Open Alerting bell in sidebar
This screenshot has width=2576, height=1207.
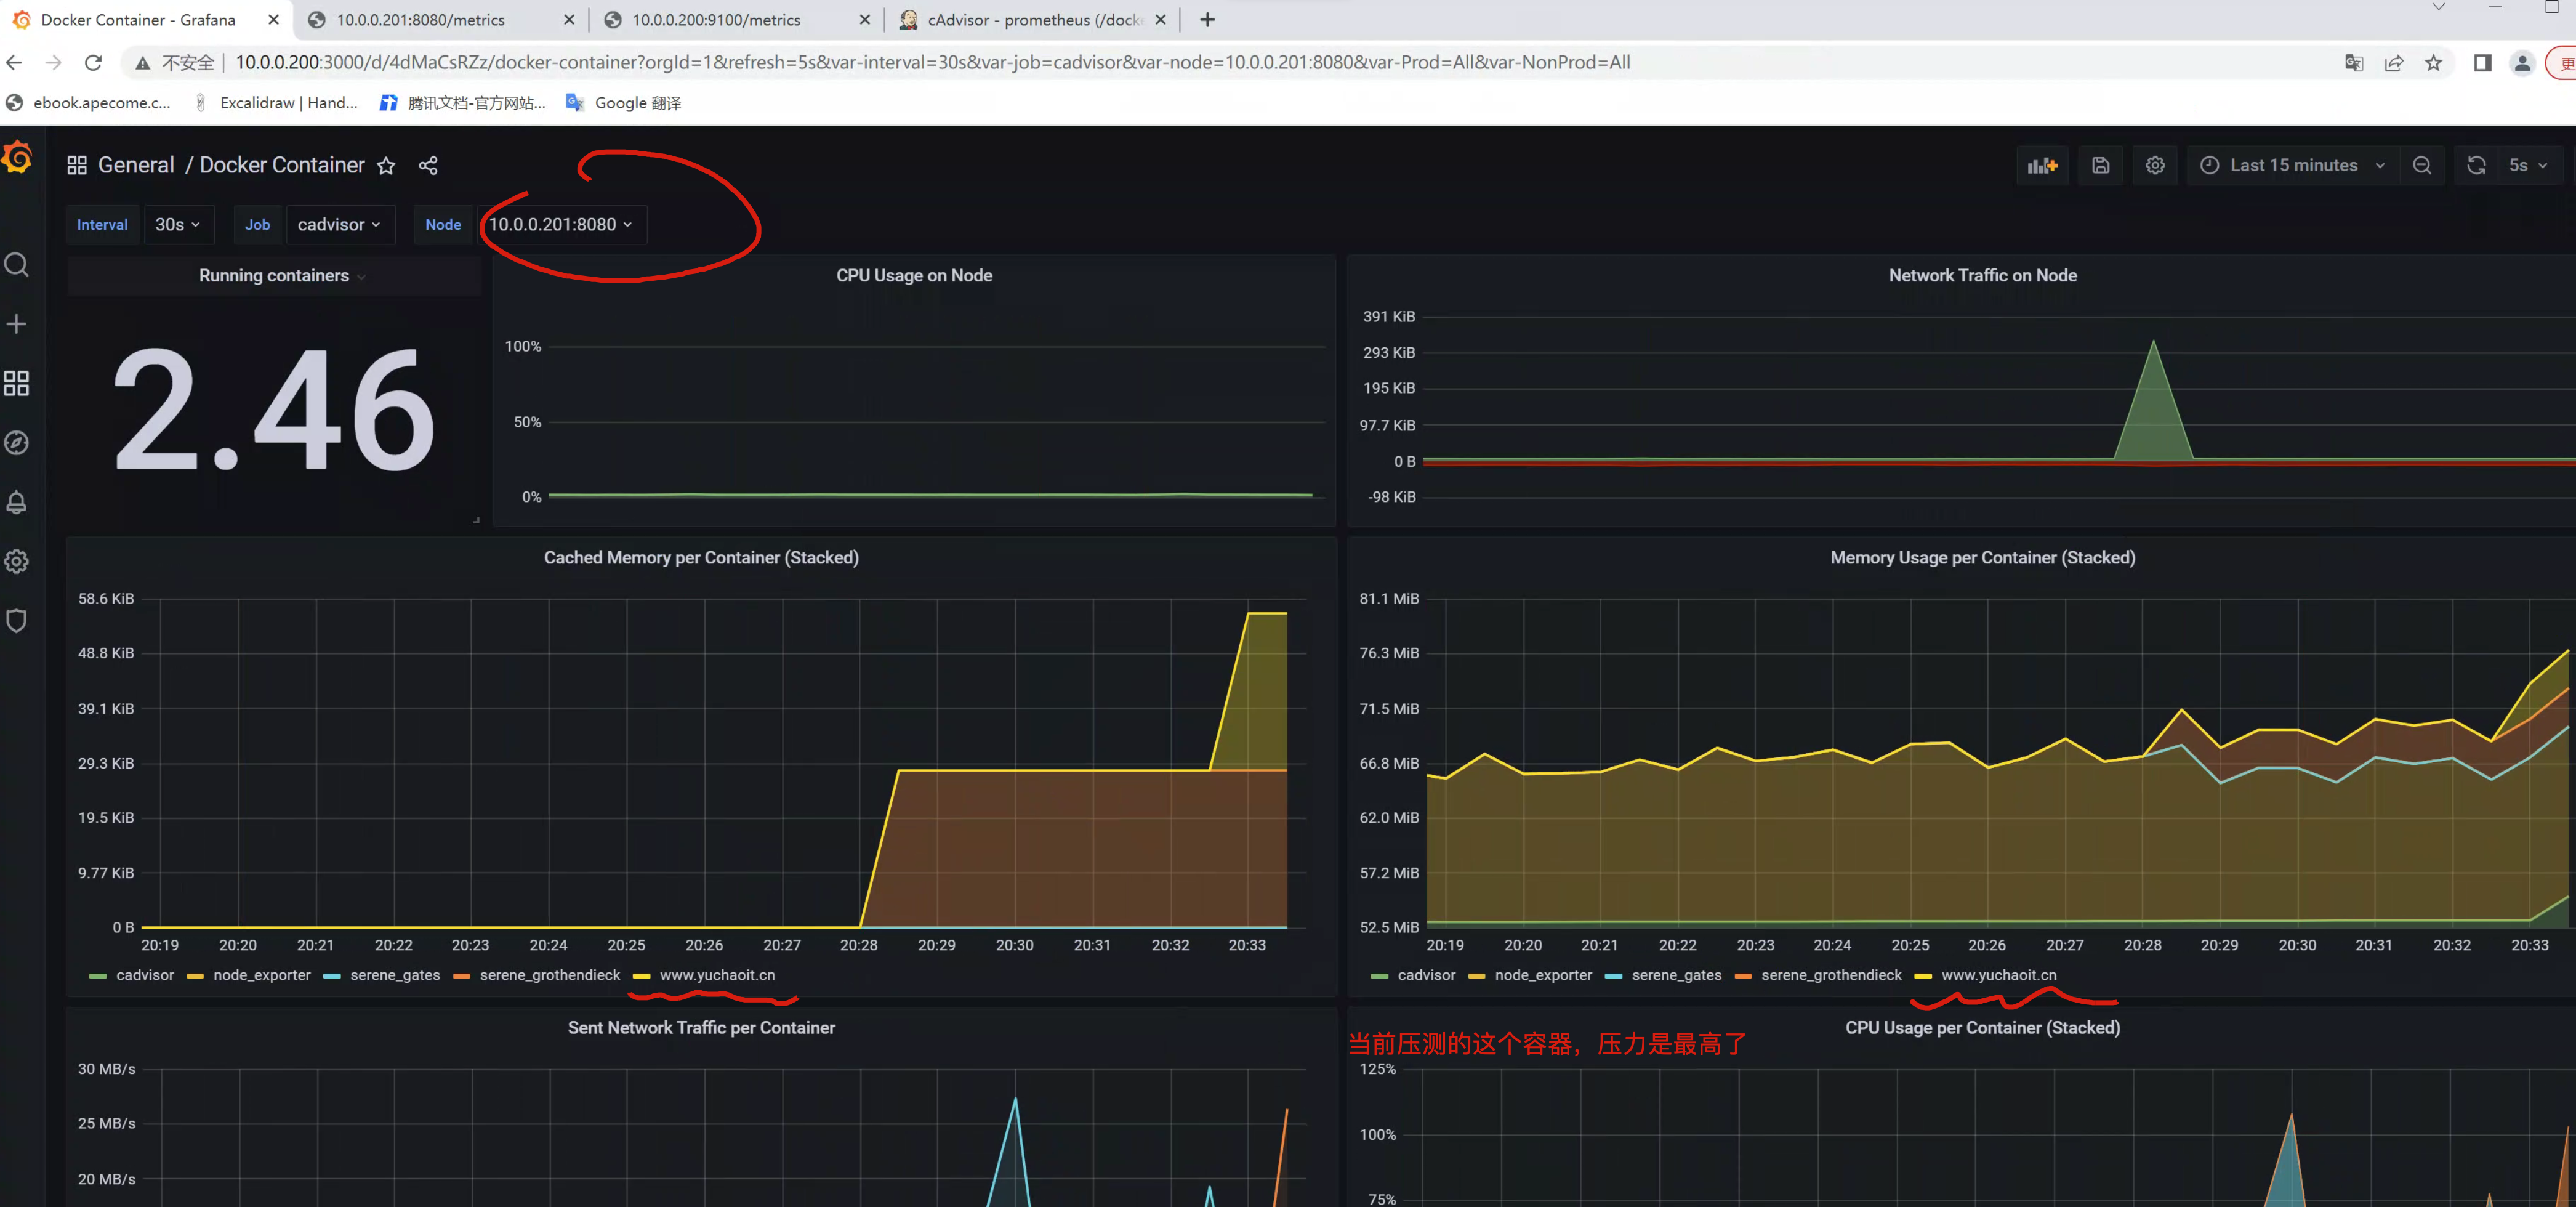click(x=17, y=502)
